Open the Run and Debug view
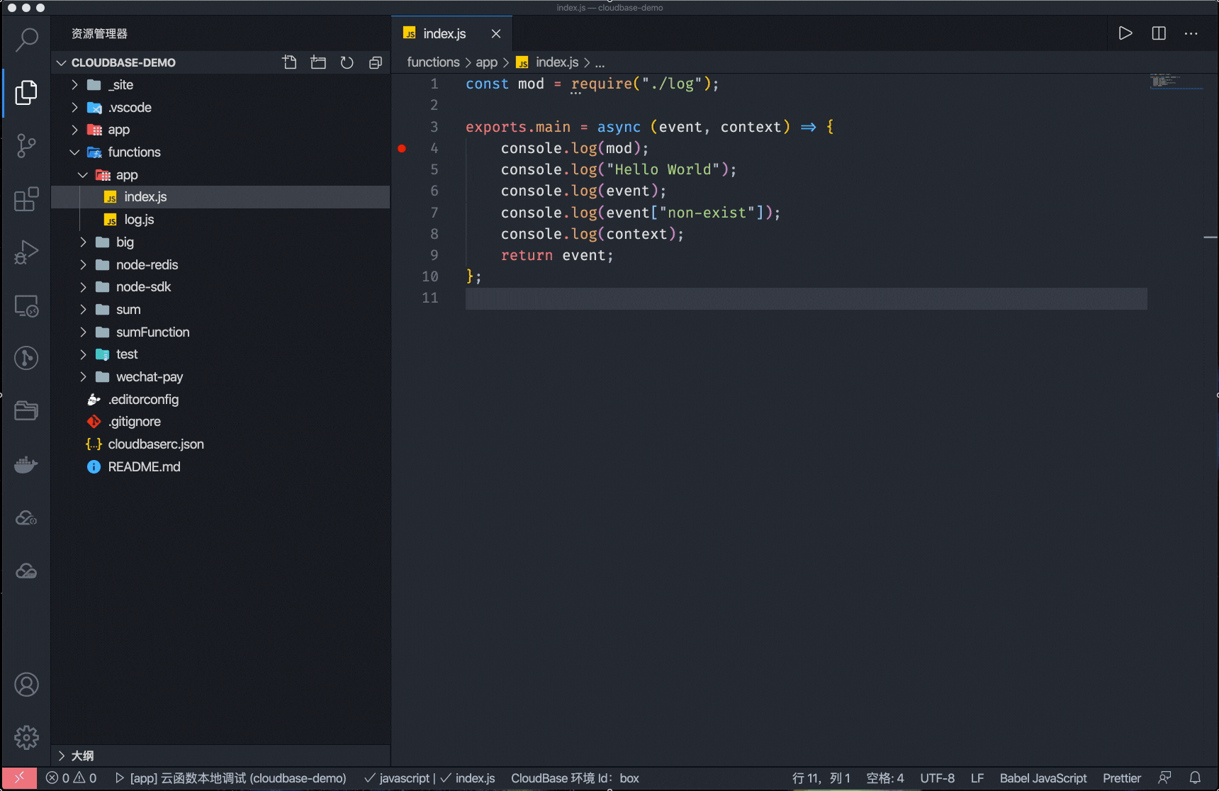 [26, 252]
